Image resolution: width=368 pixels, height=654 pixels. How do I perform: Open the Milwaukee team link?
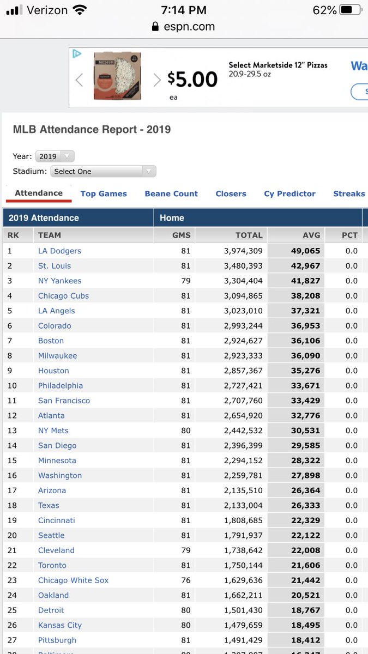coord(57,356)
